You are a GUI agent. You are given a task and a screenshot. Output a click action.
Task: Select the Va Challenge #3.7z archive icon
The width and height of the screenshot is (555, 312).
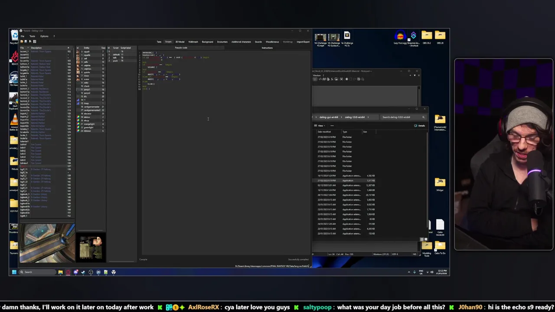(x=347, y=38)
